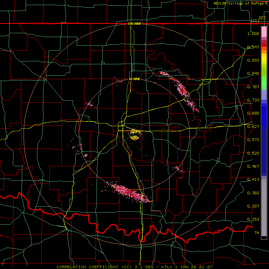The width and height of the screenshot is (269, 269).
Task: Click the TH threshold label
Action: pyautogui.click(x=257, y=233)
